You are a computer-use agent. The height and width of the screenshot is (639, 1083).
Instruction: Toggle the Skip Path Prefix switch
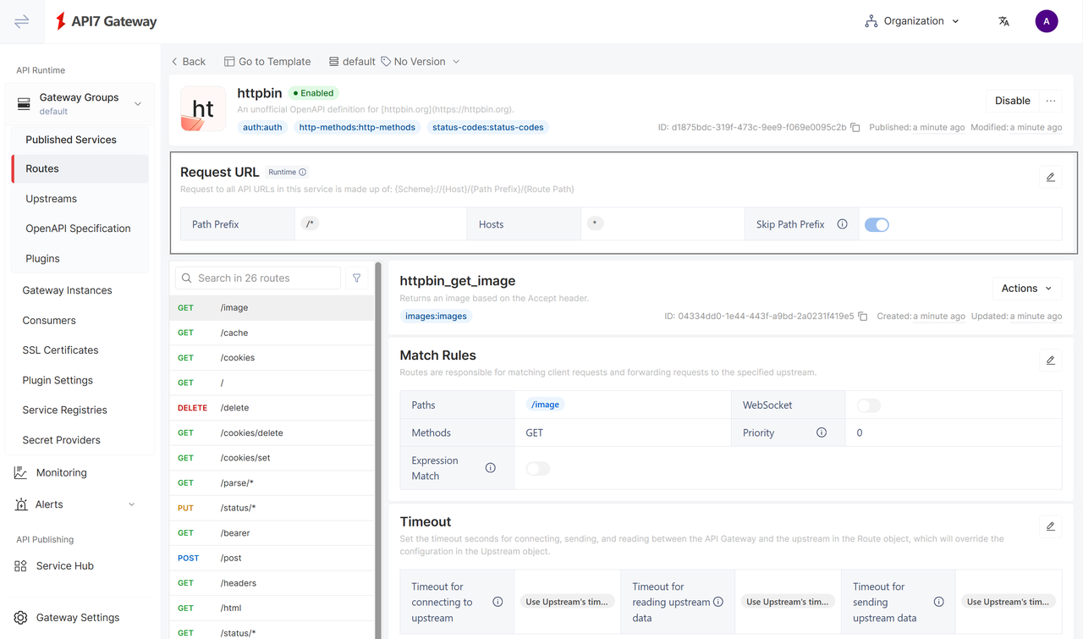(877, 224)
